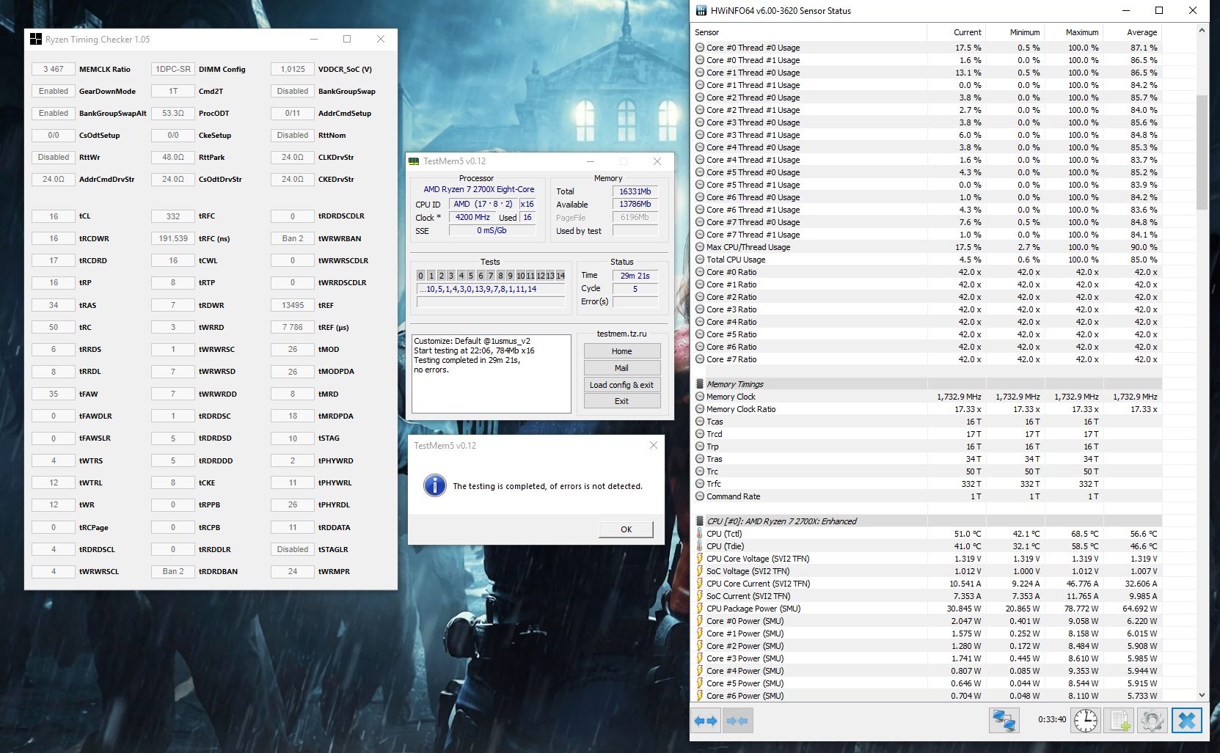Click the blue X icon in HWiNFO toolbar
This screenshot has width=1220, height=753.
(1187, 721)
